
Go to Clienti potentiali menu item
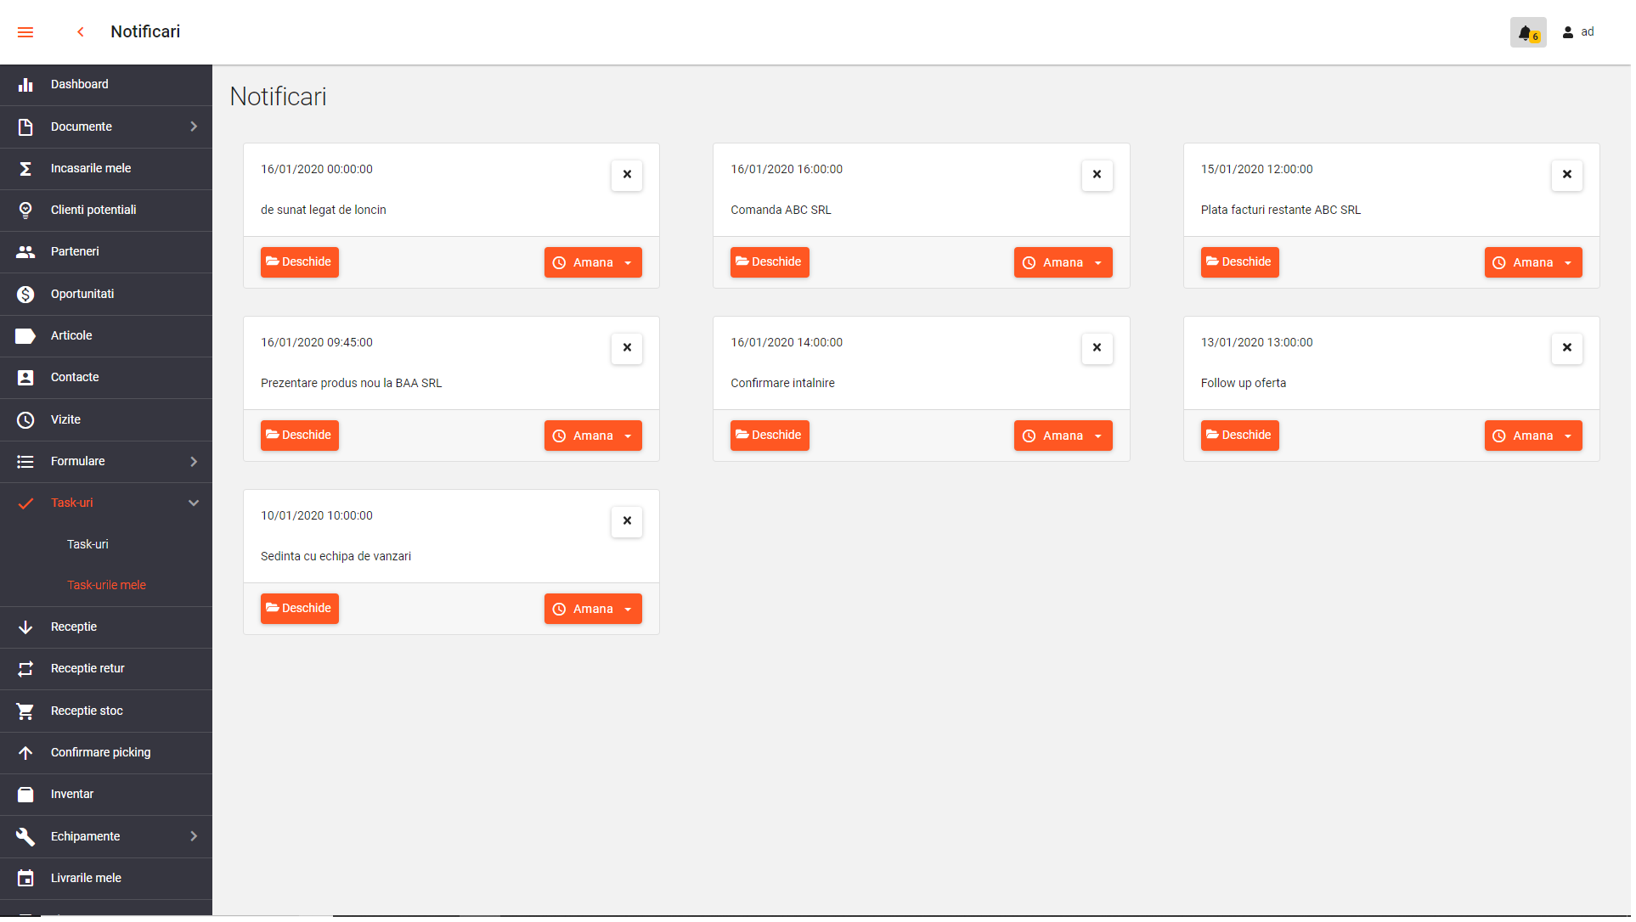point(93,211)
